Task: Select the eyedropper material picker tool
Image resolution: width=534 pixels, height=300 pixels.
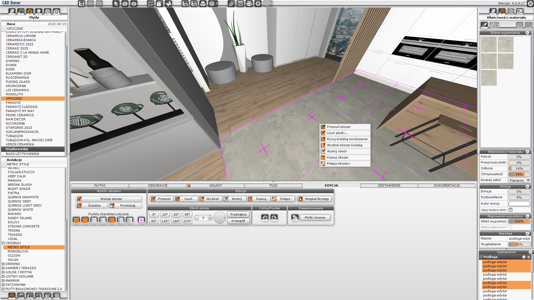Action: [x=484, y=25]
